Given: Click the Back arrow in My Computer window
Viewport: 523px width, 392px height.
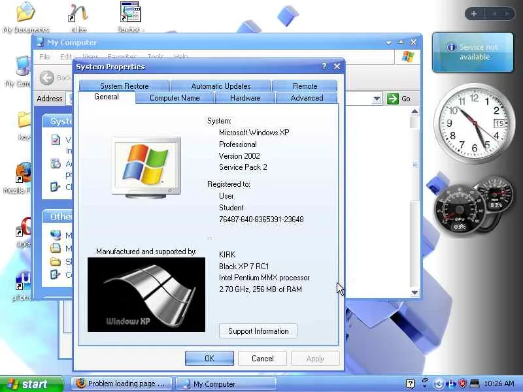Looking at the screenshot, I should pos(46,78).
